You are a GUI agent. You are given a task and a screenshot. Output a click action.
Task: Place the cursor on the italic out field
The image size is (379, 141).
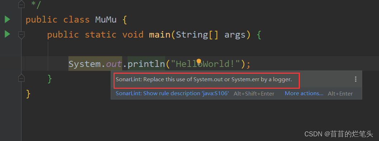tap(114, 64)
